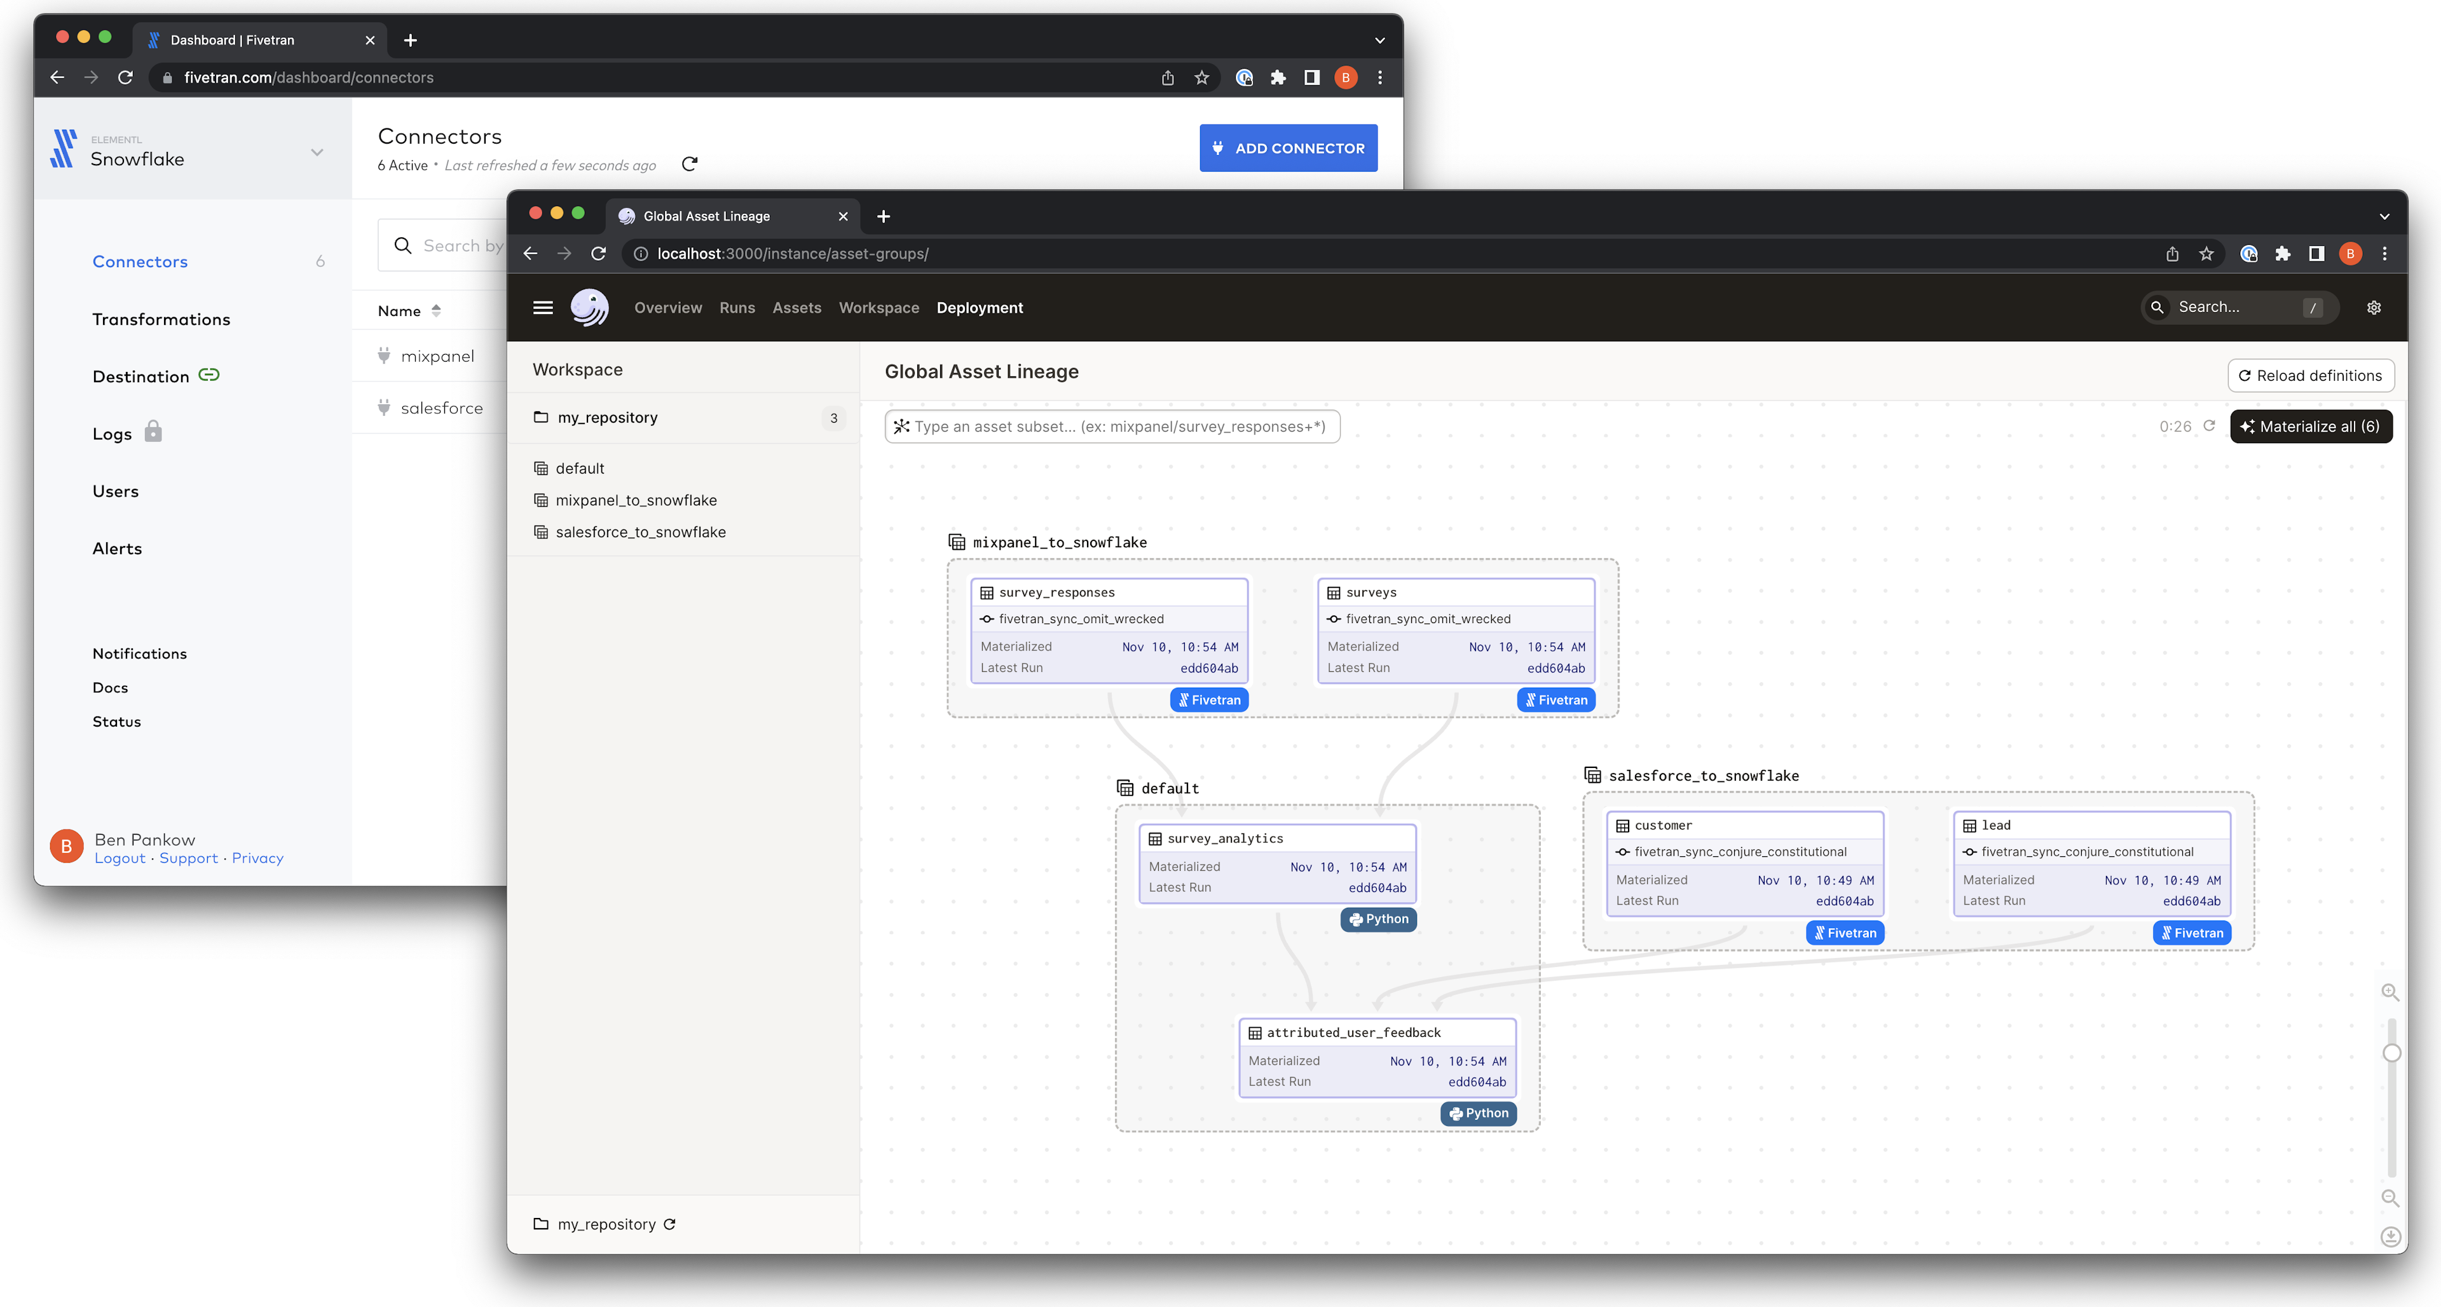2441x1307 pixels.
Task: Click the refresh countdown icon beside 0:26
Action: pos(2209,425)
